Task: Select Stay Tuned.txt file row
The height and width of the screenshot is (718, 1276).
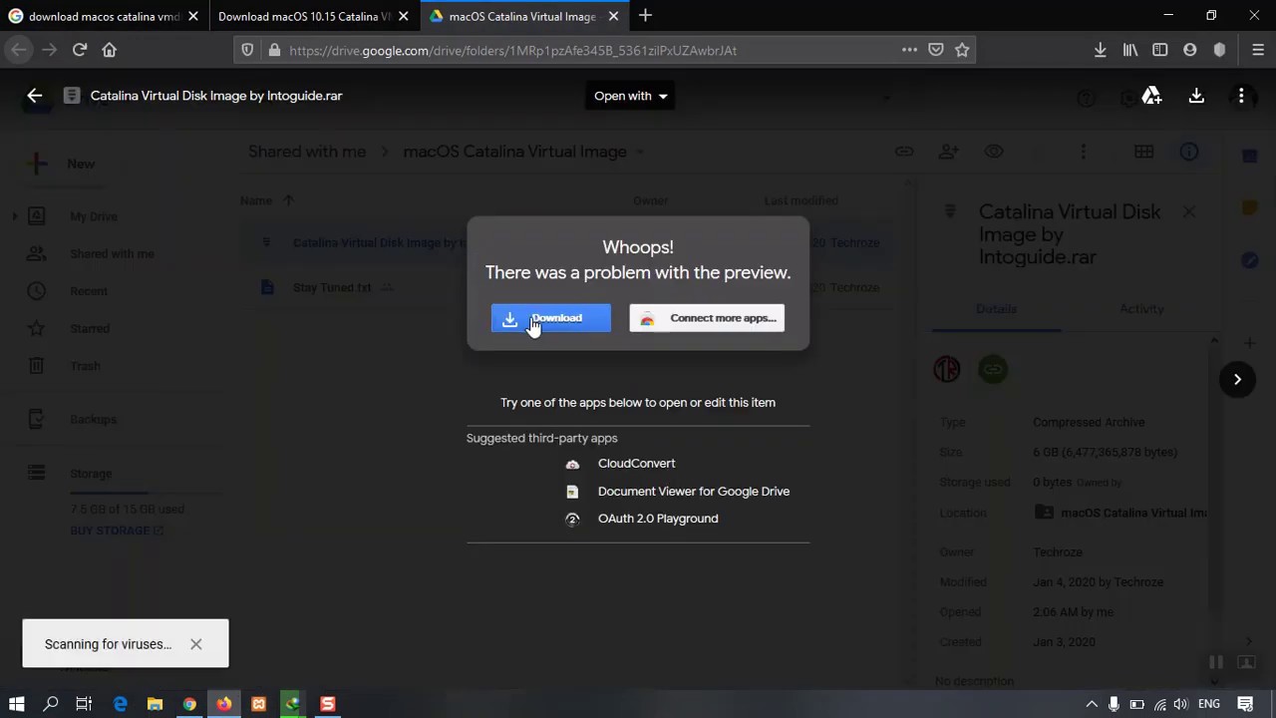Action: 568,287
